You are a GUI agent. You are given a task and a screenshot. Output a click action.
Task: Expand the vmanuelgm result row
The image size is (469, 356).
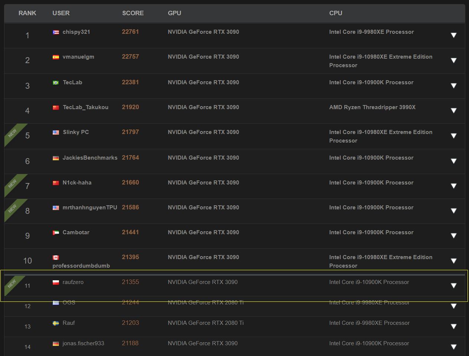pyautogui.click(x=453, y=61)
